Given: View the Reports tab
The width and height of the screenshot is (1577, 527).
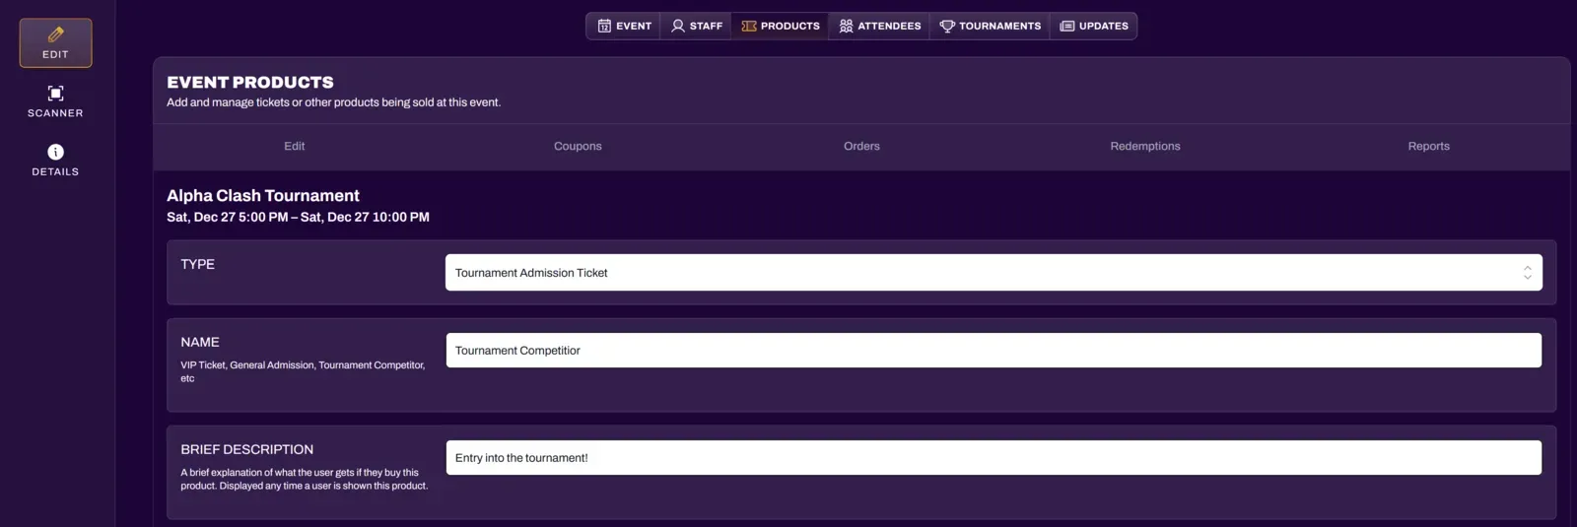Looking at the screenshot, I should [x=1428, y=146].
